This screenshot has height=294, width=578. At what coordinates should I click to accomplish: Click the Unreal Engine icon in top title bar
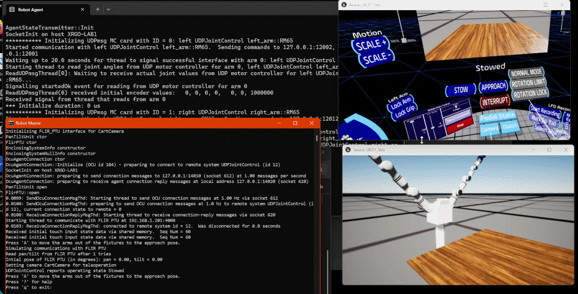point(345,5)
